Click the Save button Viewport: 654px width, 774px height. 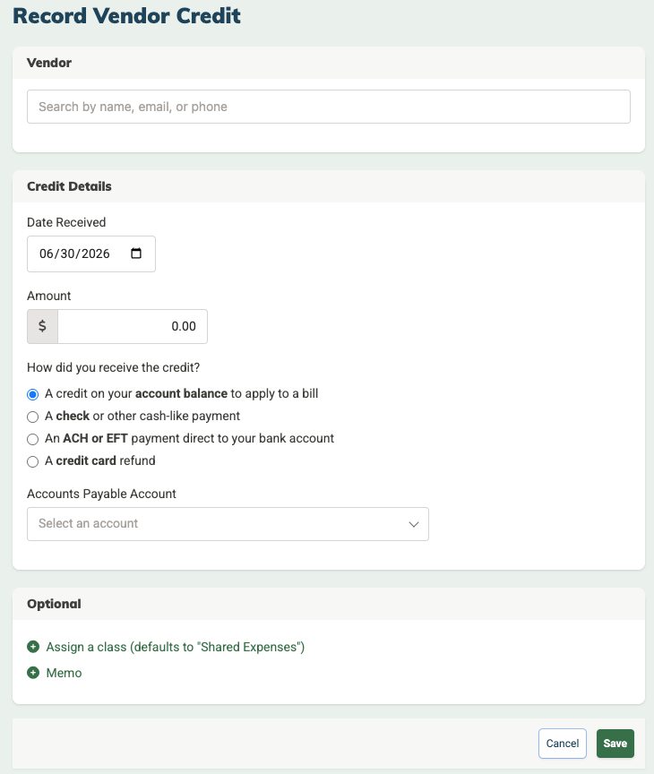point(615,744)
